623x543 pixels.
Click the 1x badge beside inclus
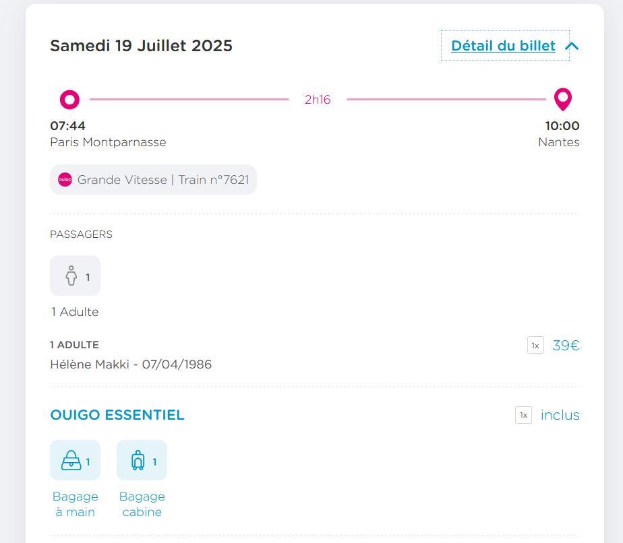[x=524, y=415]
